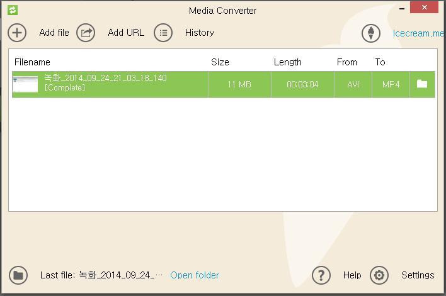Click the Add URL label
The height and width of the screenshot is (296, 446).
coord(126,33)
